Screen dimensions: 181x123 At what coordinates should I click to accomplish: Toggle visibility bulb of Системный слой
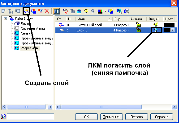pyautogui.click(x=156, y=25)
